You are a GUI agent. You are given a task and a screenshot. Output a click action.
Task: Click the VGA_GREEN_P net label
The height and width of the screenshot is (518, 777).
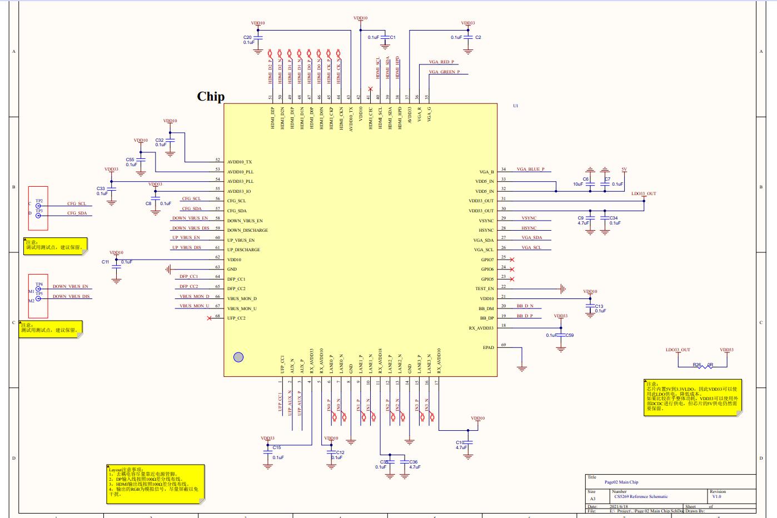444,72
